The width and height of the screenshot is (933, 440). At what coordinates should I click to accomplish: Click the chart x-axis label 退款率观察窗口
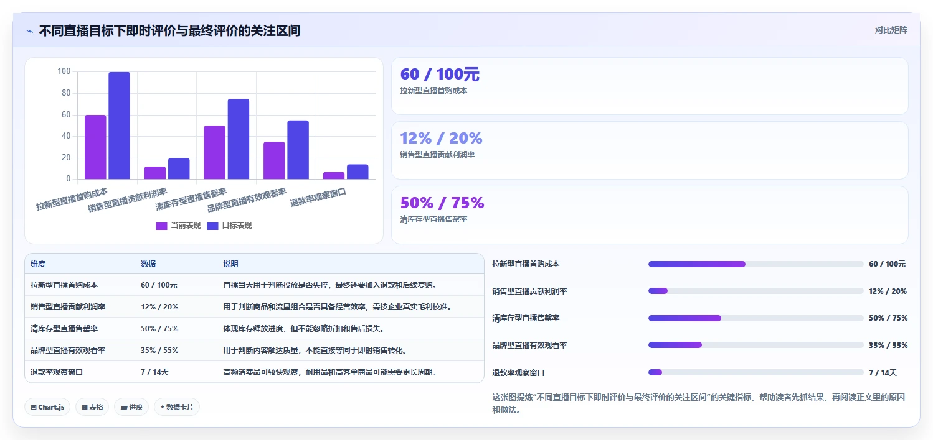click(x=318, y=198)
